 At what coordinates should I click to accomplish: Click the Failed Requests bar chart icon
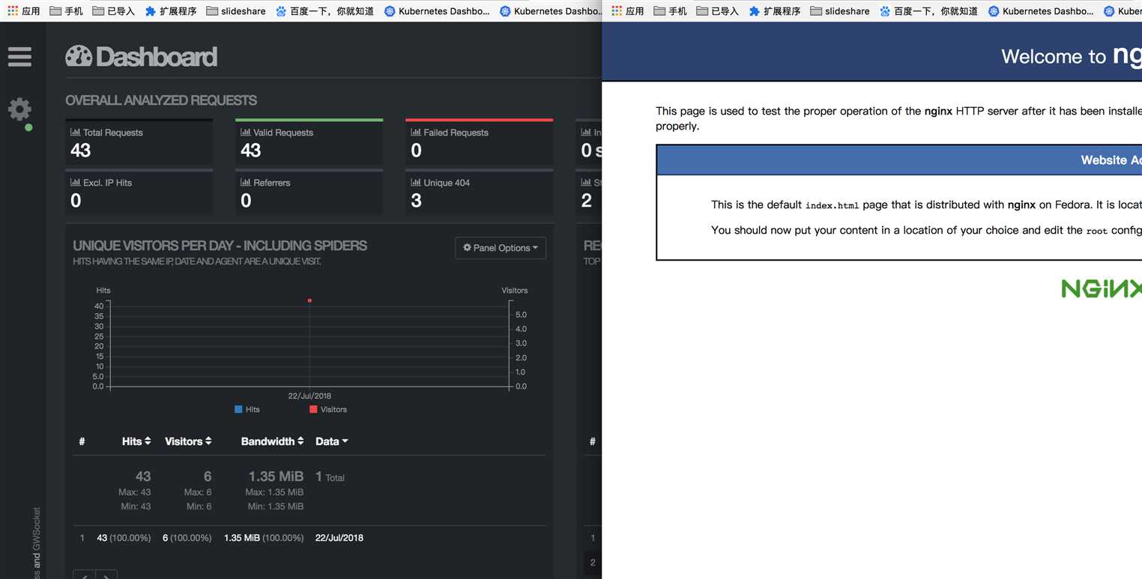(415, 132)
